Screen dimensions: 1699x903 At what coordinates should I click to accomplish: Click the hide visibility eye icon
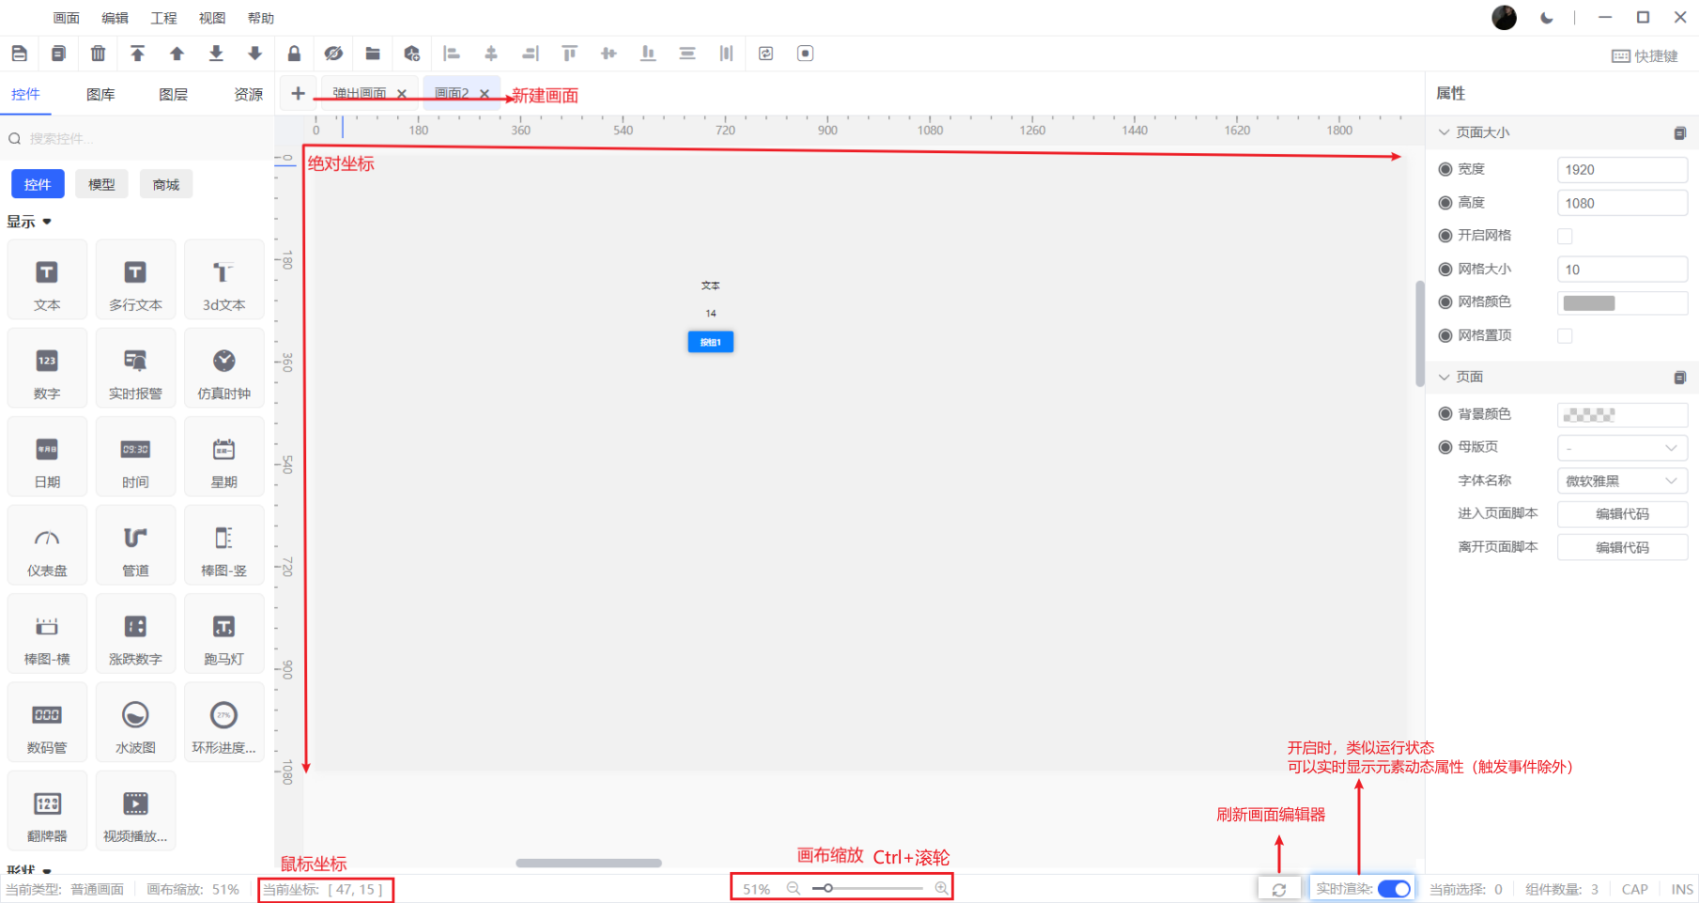333,54
